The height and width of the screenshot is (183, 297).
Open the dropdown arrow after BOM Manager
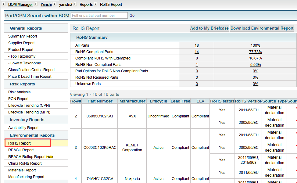(36, 4)
